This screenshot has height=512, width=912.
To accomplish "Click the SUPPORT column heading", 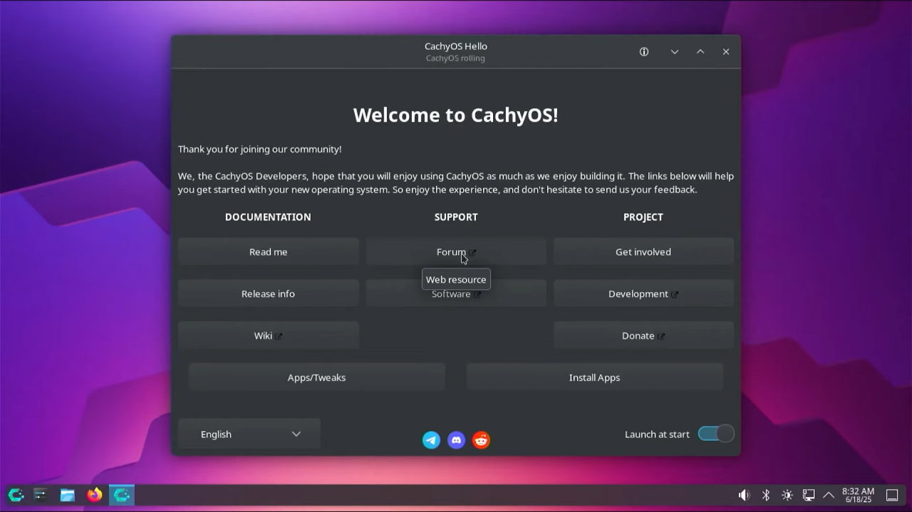I will point(456,216).
